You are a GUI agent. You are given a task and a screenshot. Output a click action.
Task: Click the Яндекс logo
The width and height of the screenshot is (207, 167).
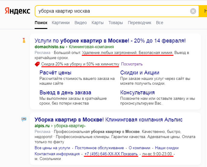pos(17,11)
